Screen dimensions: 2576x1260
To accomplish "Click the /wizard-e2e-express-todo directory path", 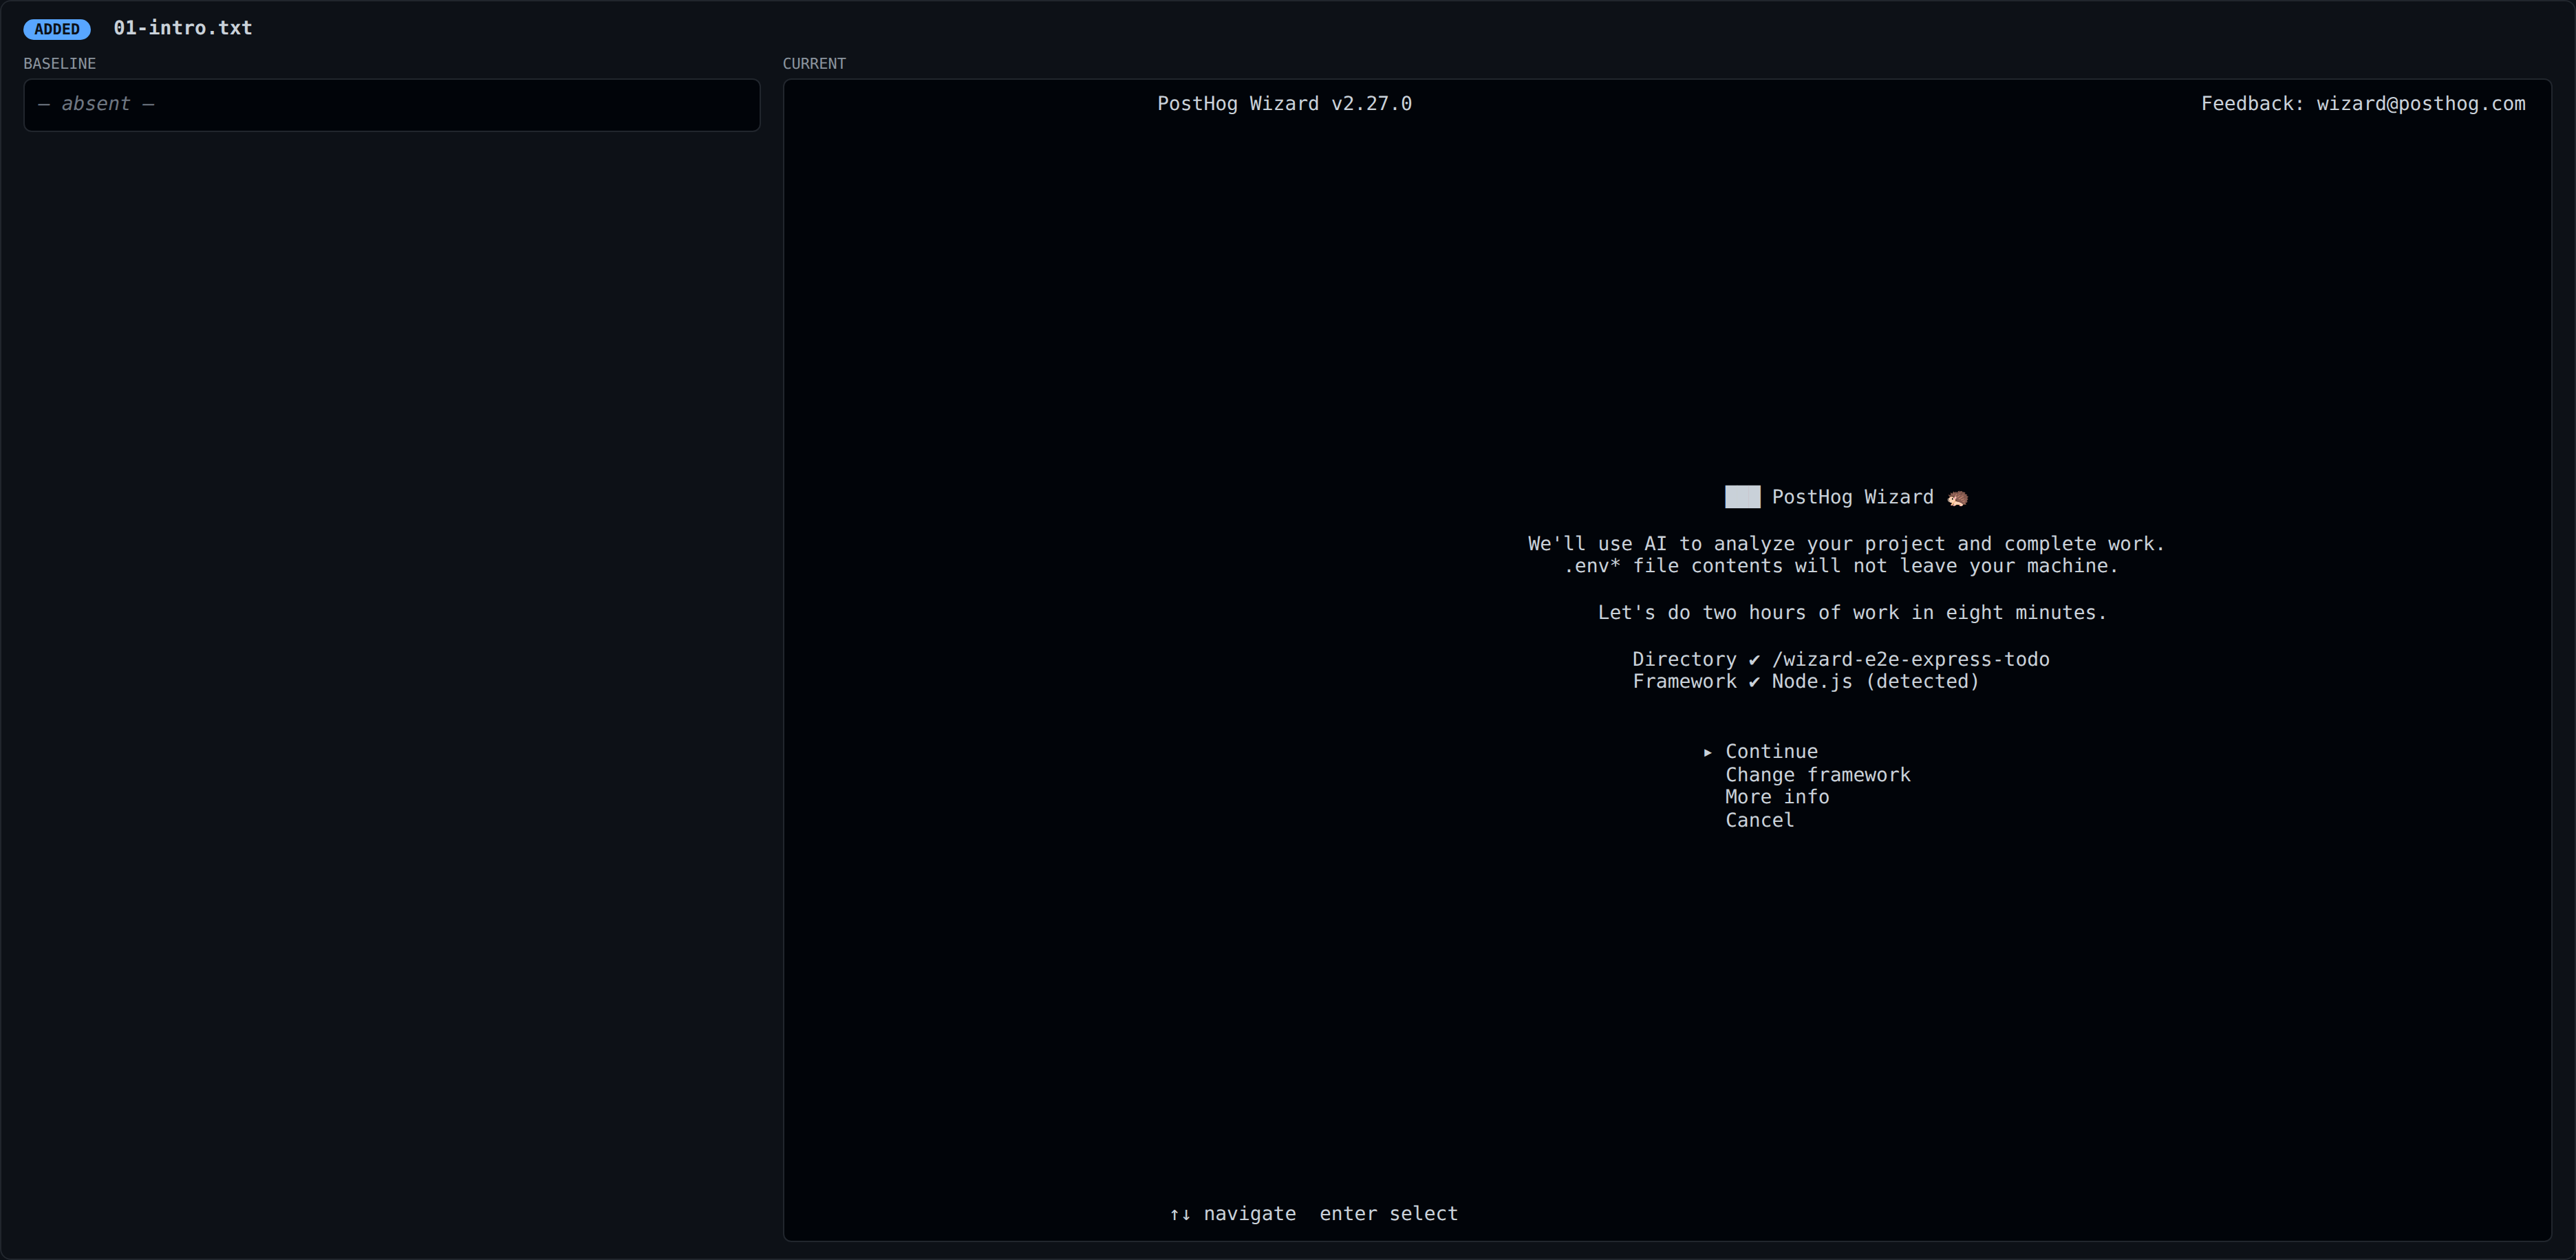I will coord(1910,659).
